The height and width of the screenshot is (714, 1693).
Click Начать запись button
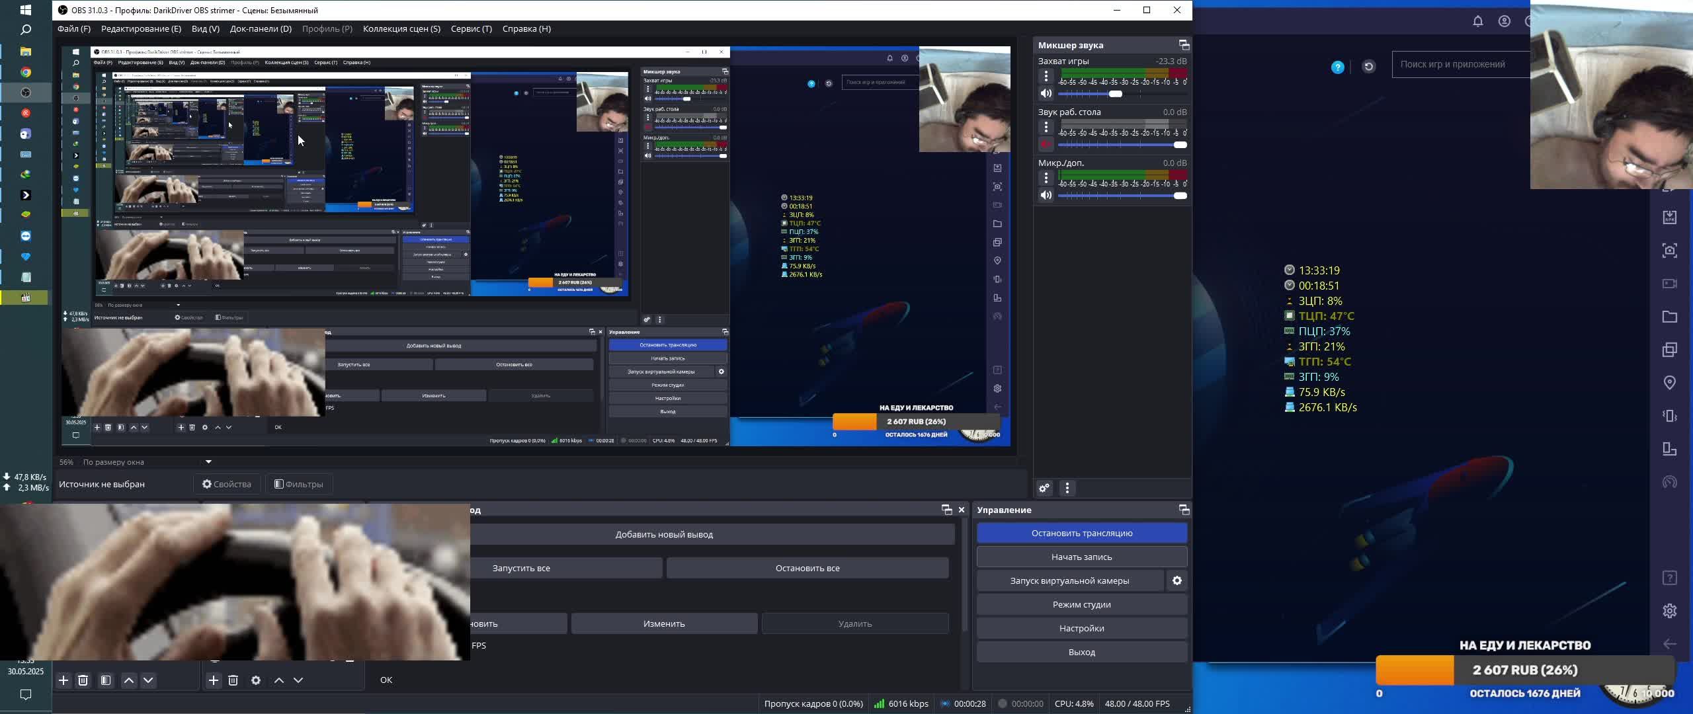(x=1081, y=557)
